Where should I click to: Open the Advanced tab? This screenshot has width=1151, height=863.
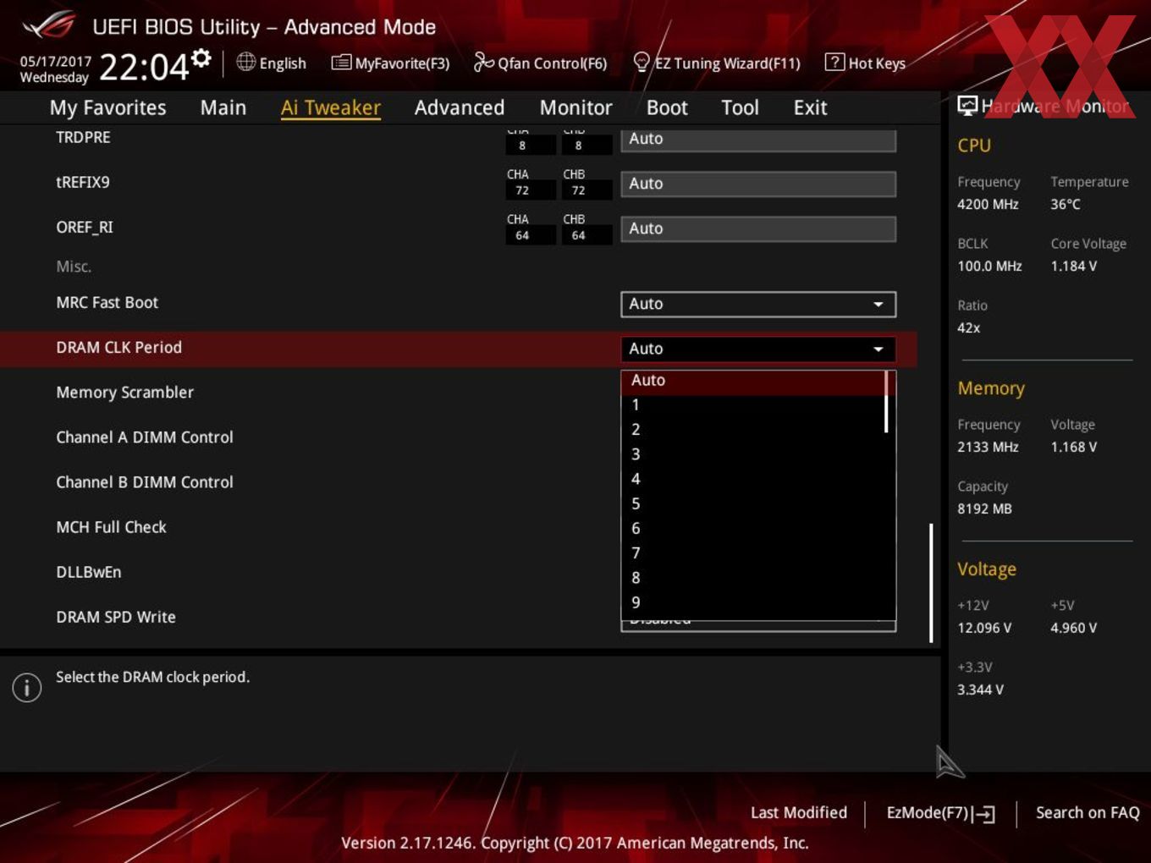pyautogui.click(x=460, y=107)
